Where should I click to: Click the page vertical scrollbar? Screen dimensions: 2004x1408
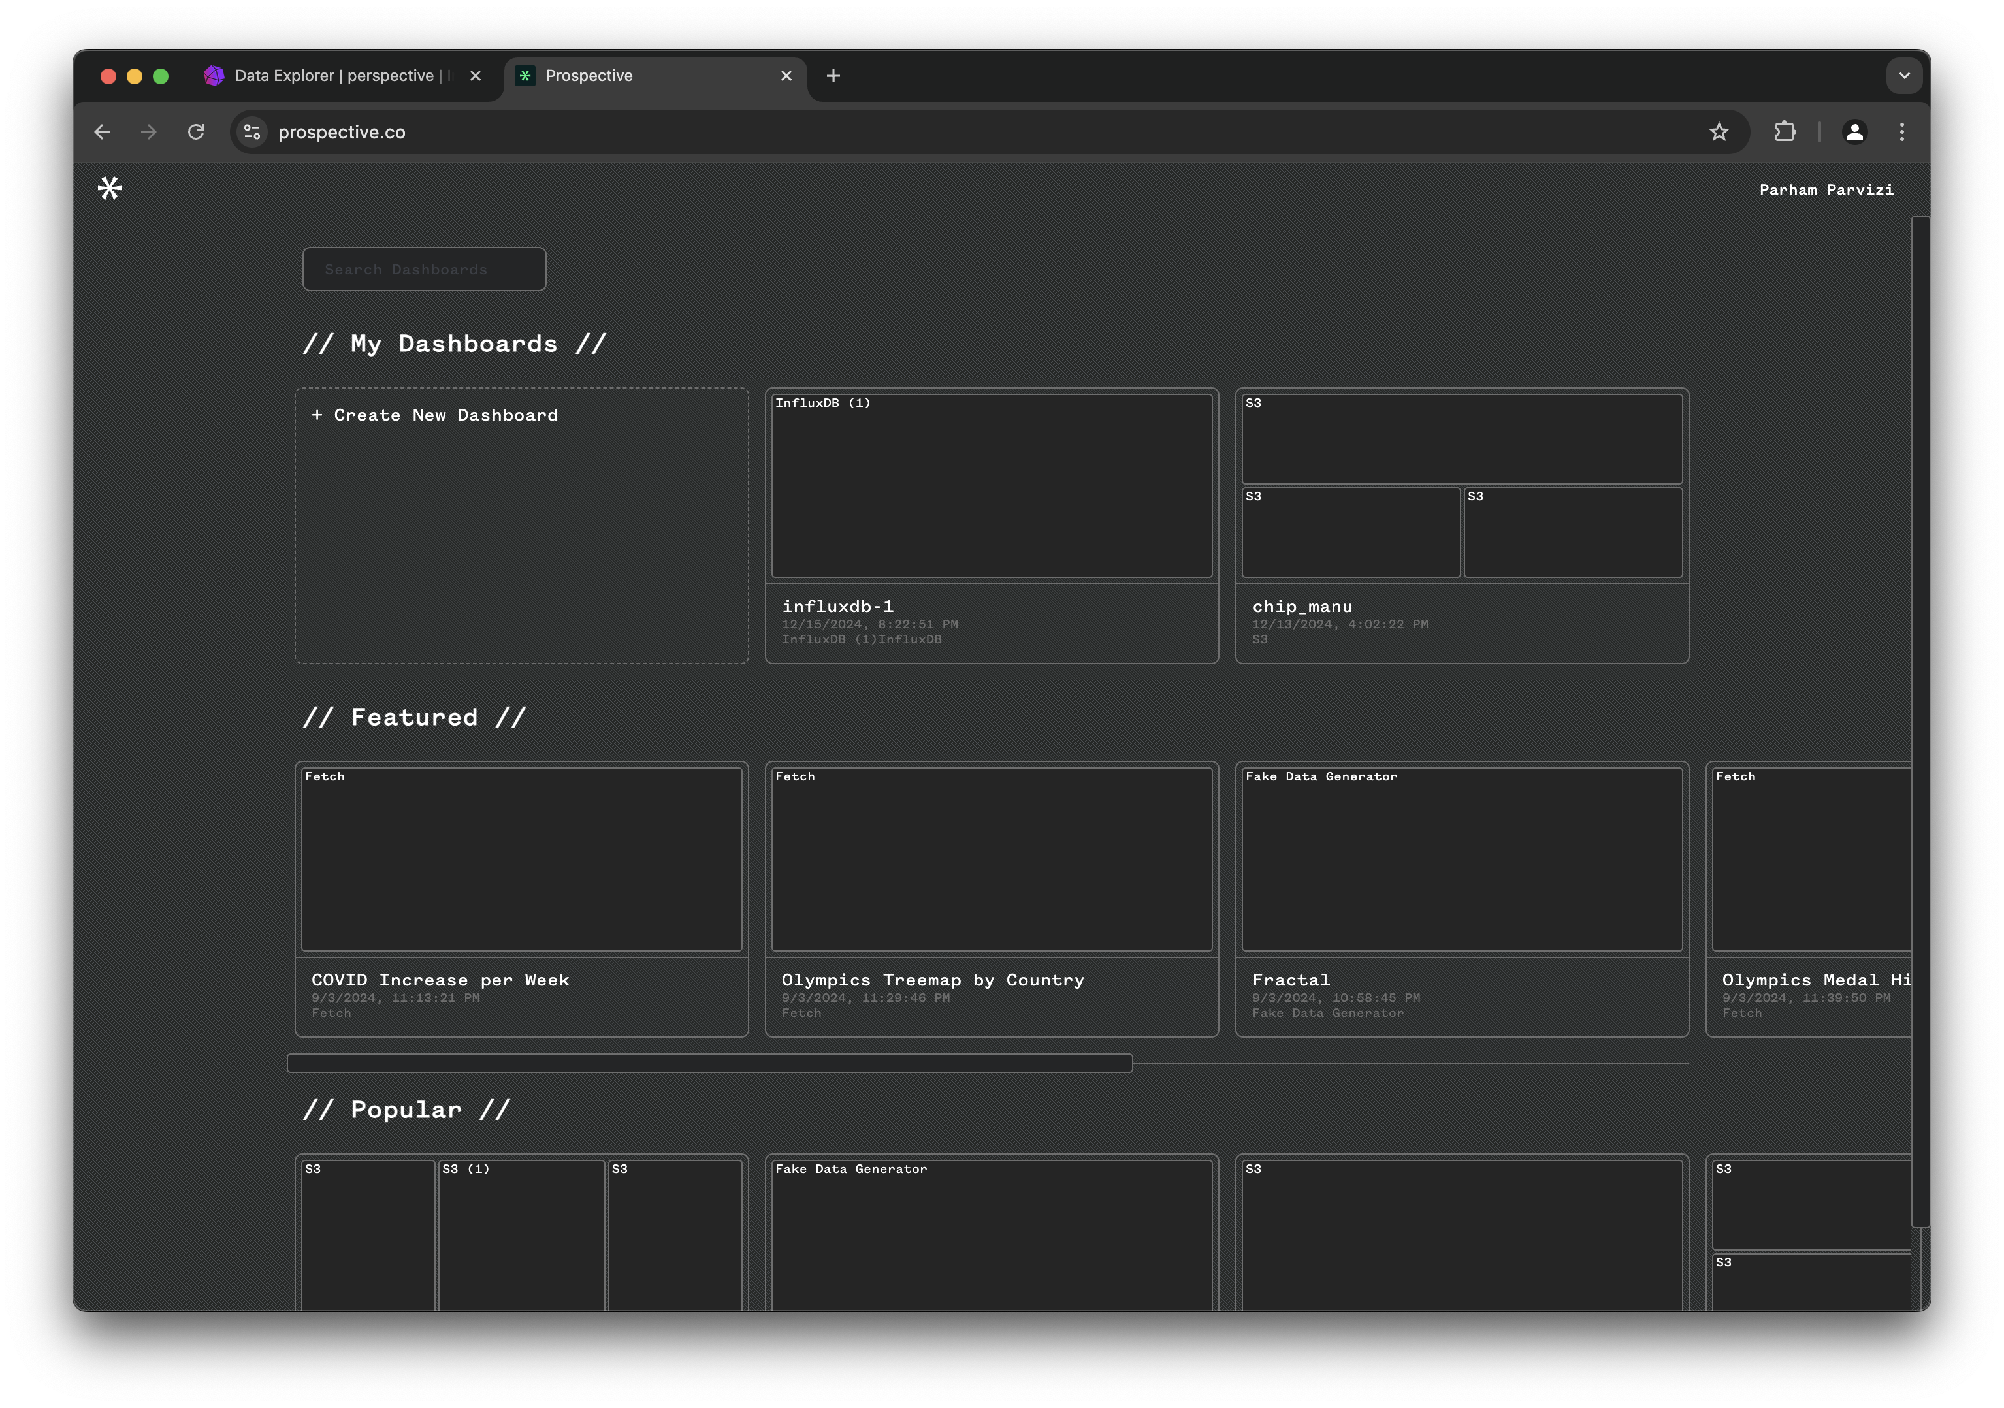[1920, 721]
